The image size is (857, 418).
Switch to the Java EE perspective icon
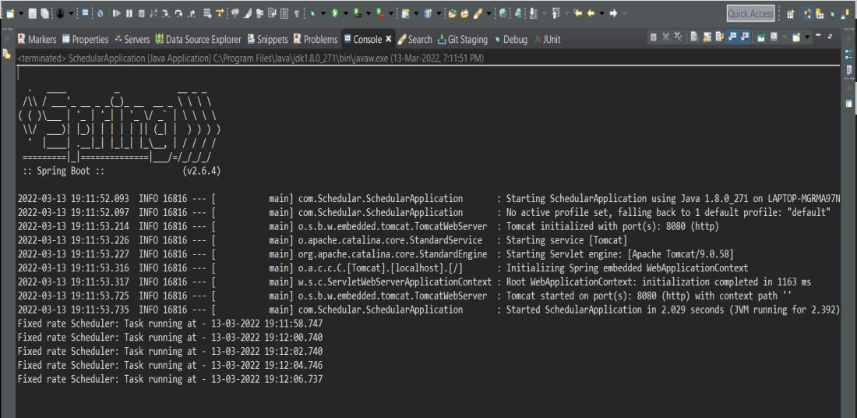point(807,14)
